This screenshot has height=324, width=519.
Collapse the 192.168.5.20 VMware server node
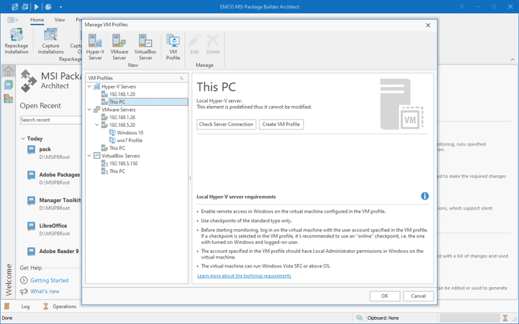pos(97,125)
